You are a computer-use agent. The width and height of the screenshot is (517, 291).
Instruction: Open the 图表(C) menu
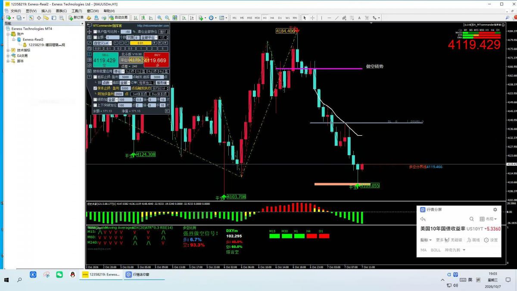(x=61, y=11)
